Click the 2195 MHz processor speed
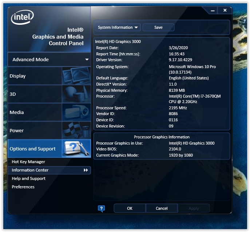 point(178,108)
